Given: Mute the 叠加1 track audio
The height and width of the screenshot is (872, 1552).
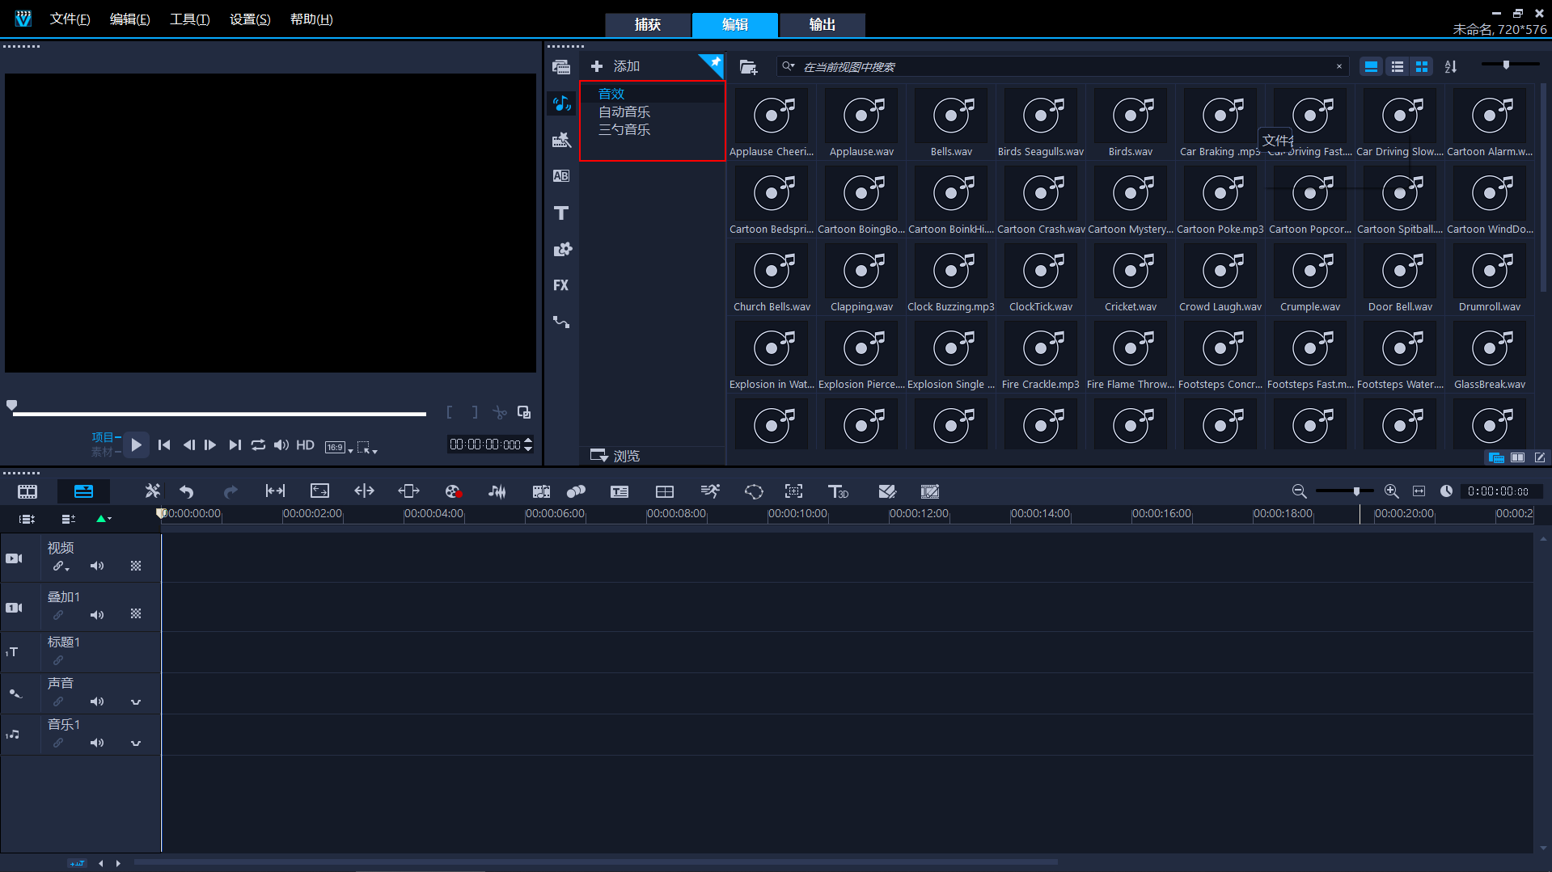Looking at the screenshot, I should coord(97,615).
